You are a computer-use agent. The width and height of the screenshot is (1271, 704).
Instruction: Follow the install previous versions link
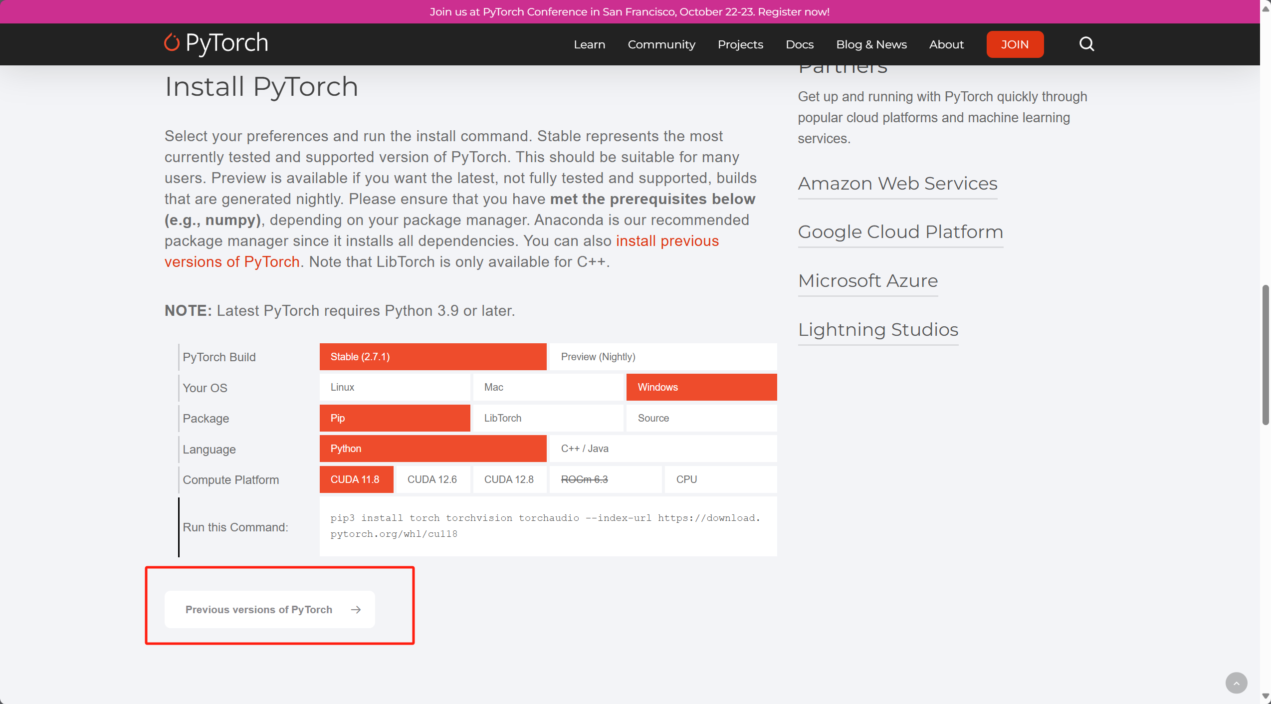(667, 241)
